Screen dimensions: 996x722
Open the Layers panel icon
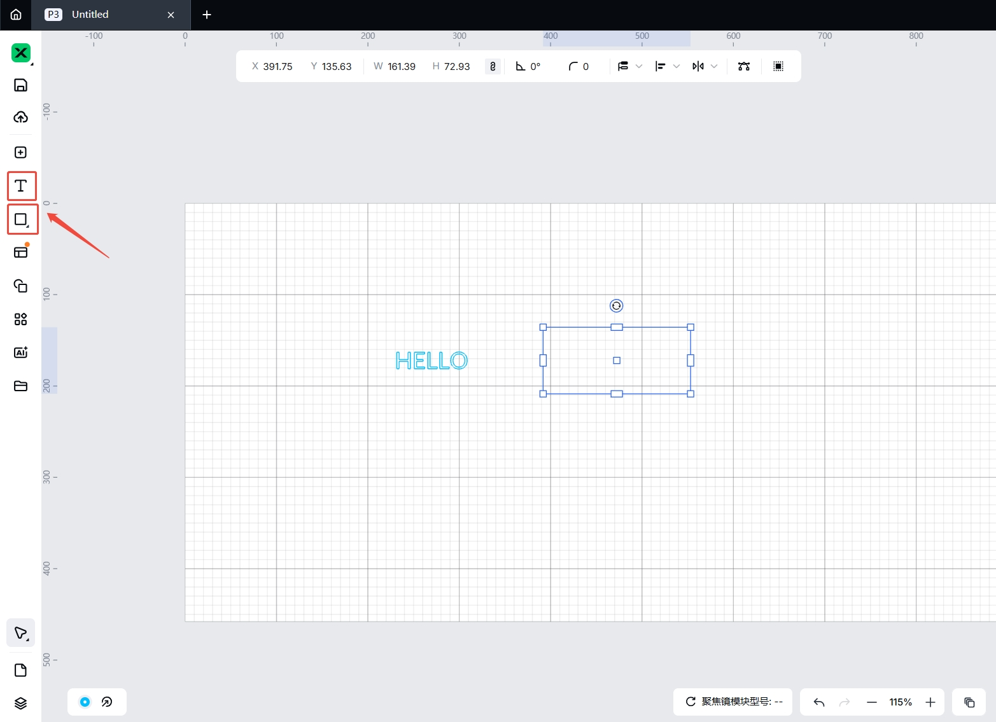pos(21,703)
